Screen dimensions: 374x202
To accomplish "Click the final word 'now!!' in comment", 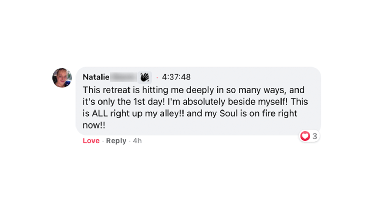I will 94,125.
